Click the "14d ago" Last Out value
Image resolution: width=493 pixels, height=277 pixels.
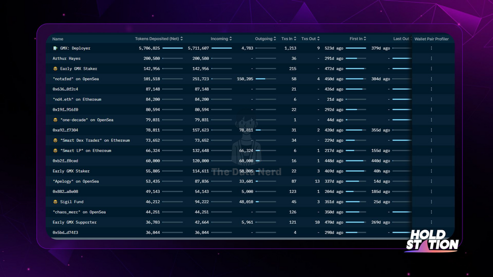coord(382,182)
